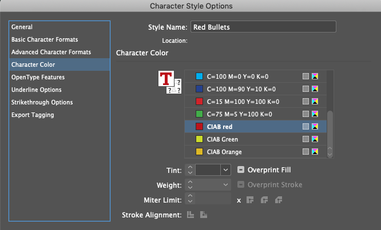Open Export Tagging section
The height and width of the screenshot is (230, 381).
(x=59, y=115)
